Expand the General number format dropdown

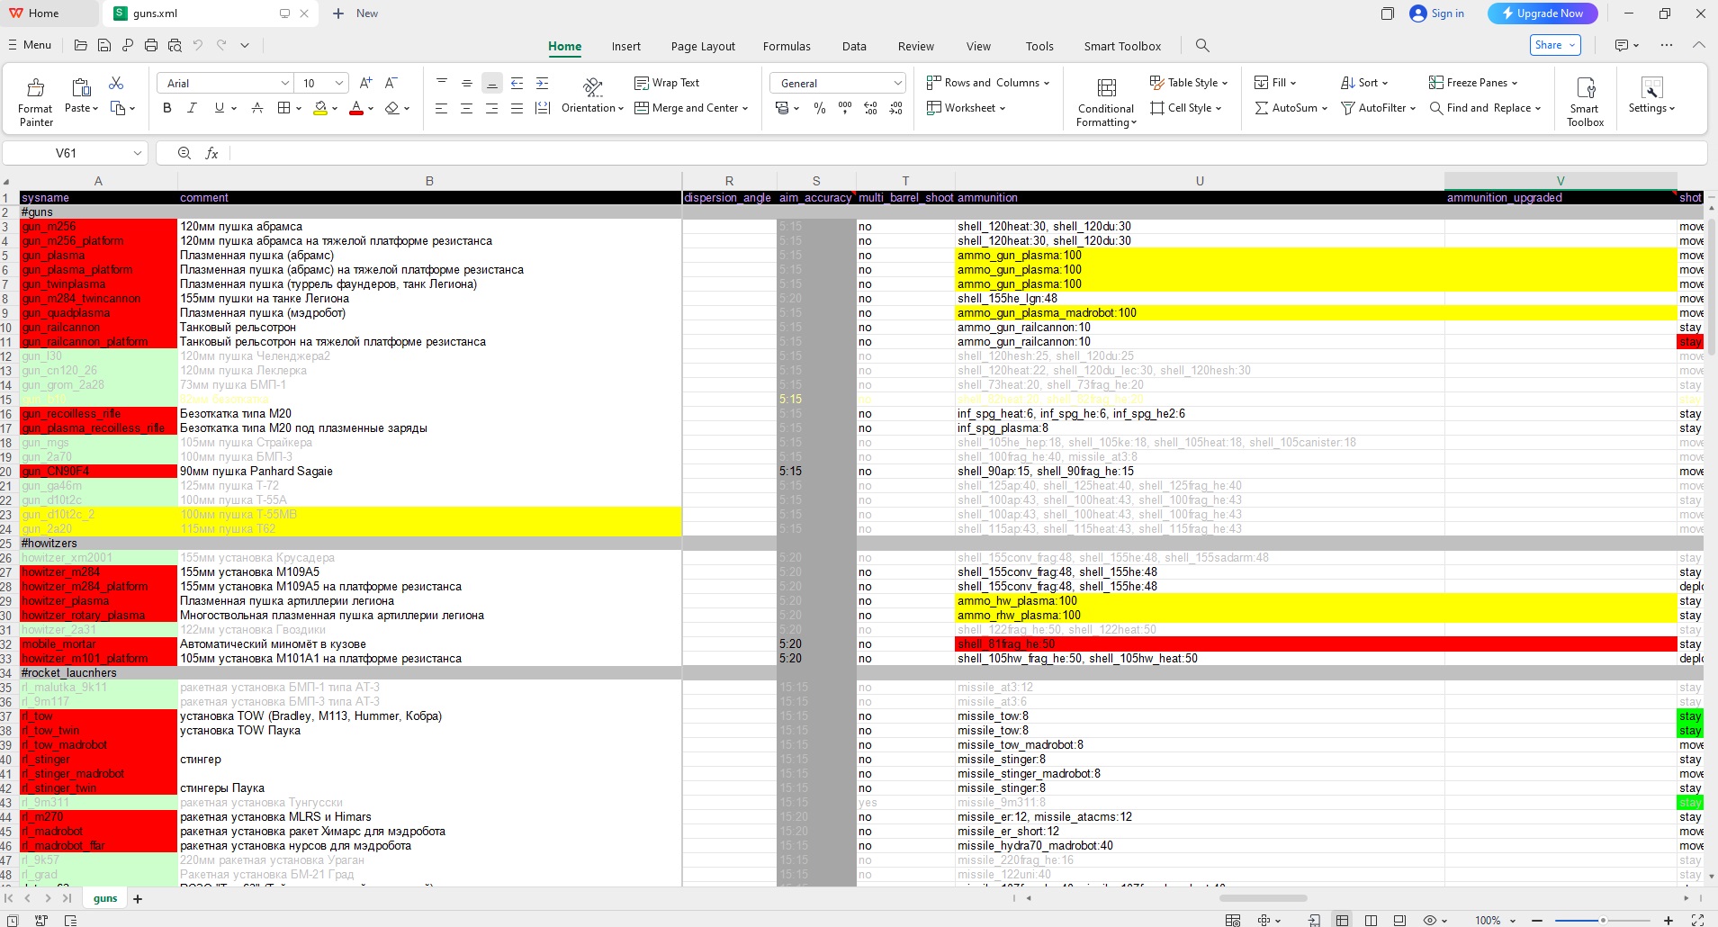click(897, 83)
